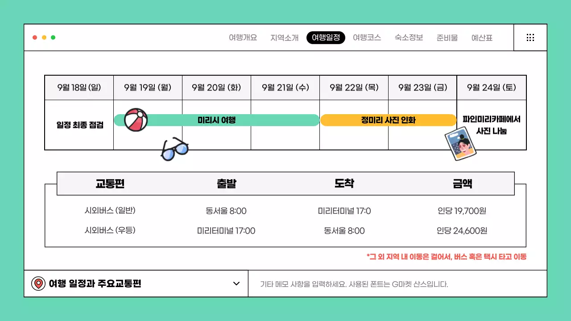Switch to the 여행개요 tab
The image size is (571, 321).
tap(242, 38)
